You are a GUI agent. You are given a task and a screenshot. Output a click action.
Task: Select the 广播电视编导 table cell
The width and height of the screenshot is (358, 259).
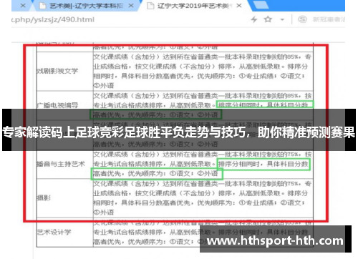point(64,105)
